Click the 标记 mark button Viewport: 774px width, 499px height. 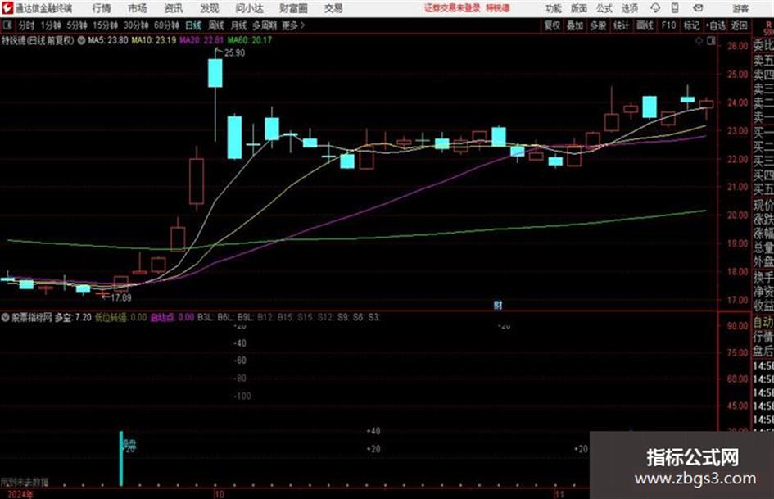pyautogui.click(x=691, y=25)
